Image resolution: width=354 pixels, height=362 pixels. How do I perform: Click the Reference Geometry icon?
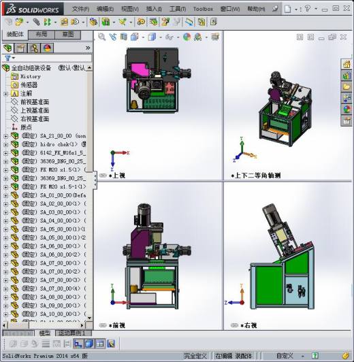(123, 22)
